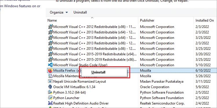Click the Visual C++ 2012 Redistributable icon
Viewport: 217px width, 108px height.
tap(50, 27)
